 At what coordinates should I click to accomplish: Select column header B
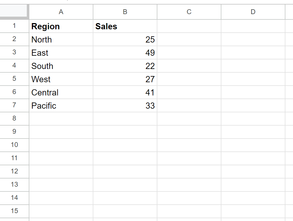click(125, 12)
